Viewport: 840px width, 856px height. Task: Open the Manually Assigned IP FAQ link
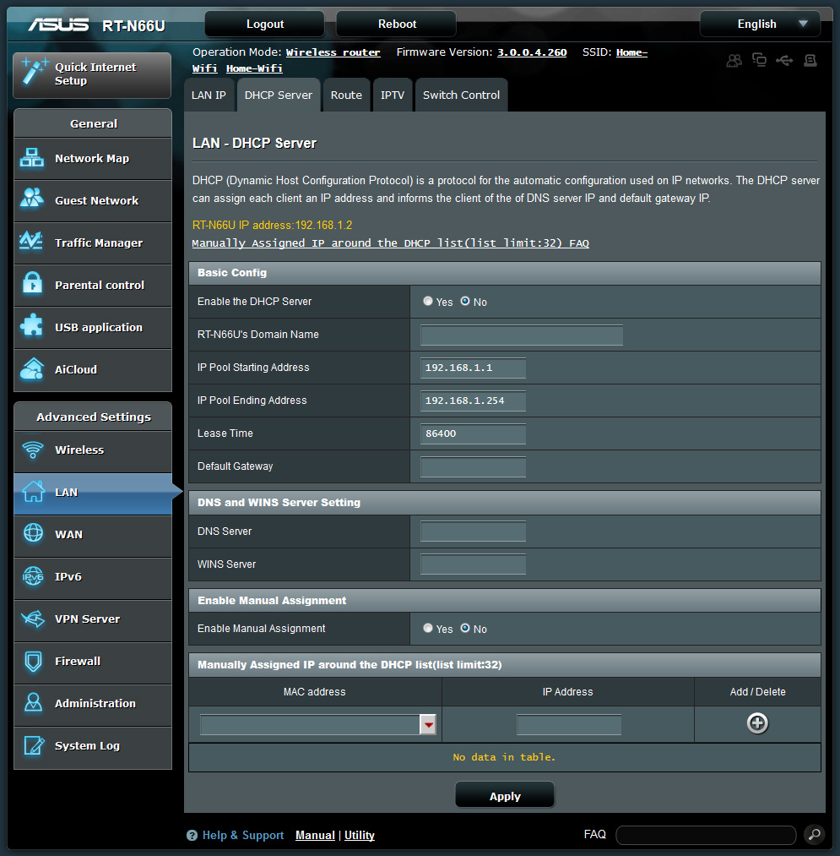pos(391,243)
